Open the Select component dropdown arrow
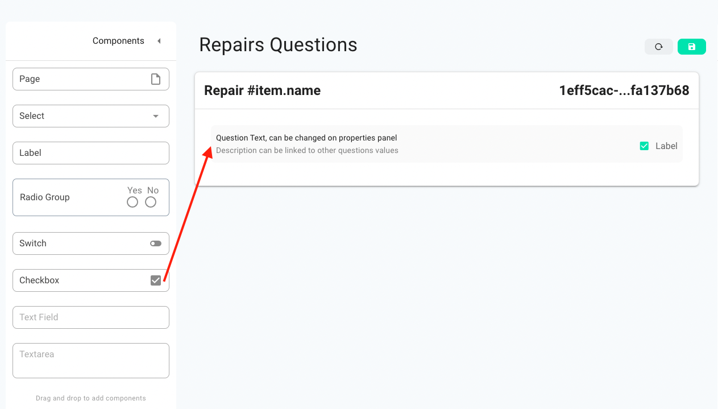The width and height of the screenshot is (718, 409). pyautogui.click(x=156, y=116)
